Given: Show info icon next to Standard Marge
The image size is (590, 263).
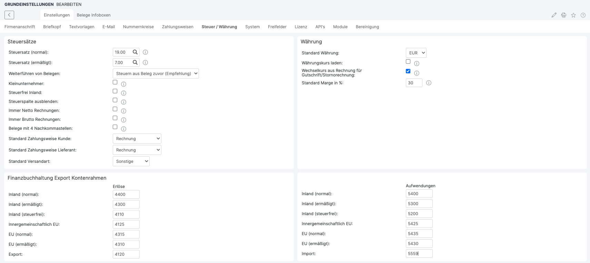Looking at the screenshot, I should (429, 83).
